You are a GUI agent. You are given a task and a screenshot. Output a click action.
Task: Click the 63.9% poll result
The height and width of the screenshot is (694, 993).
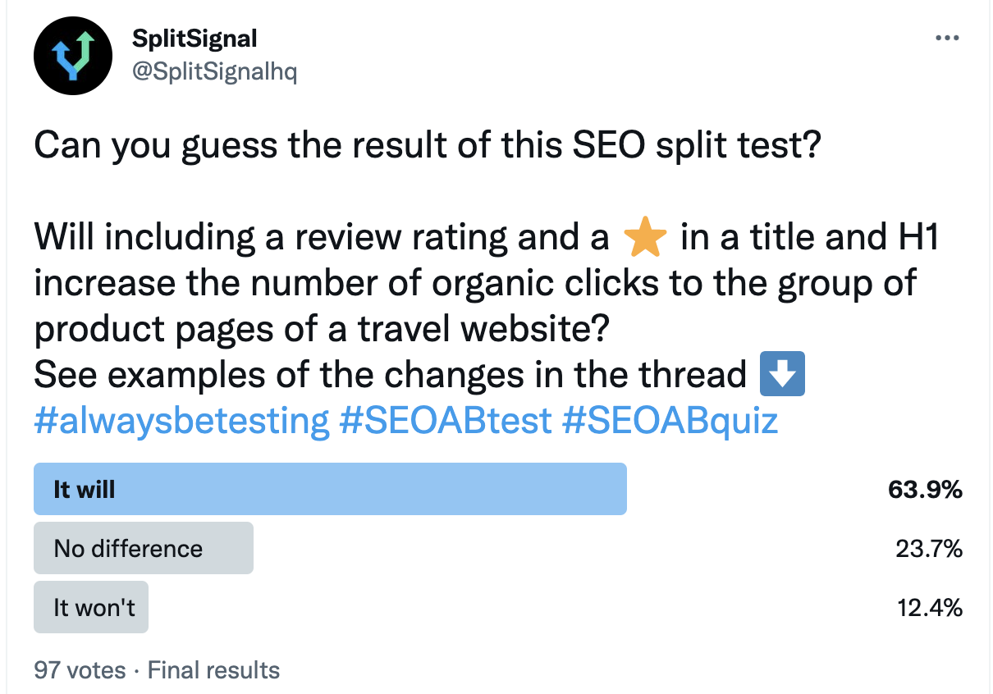(x=925, y=490)
